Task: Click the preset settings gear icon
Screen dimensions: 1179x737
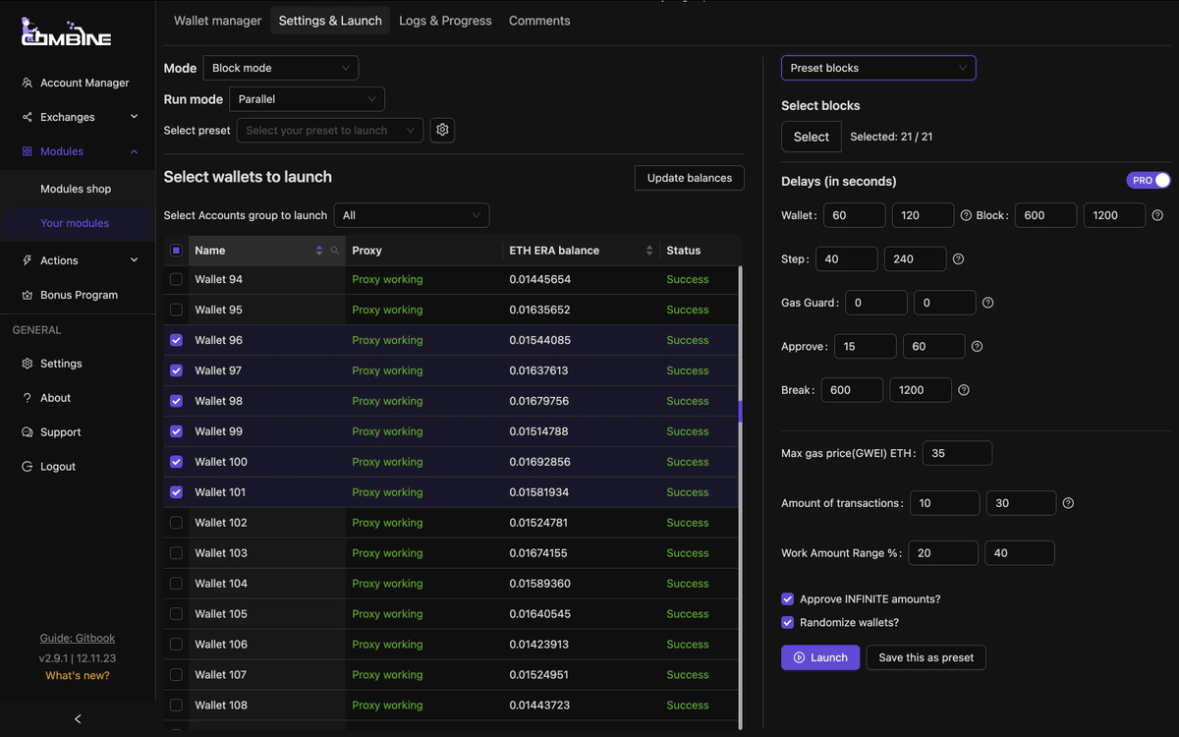Action: coord(442,130)
